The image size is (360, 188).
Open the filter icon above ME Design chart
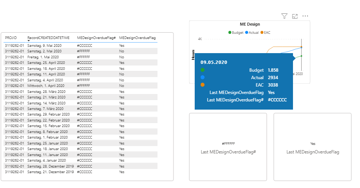(284, 16)
